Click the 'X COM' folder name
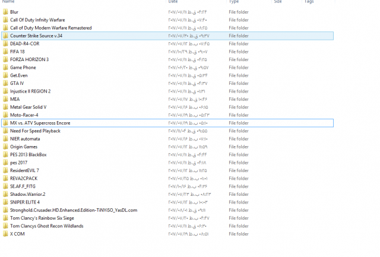Screen dimensions: 380x257 tap(17, 234)
